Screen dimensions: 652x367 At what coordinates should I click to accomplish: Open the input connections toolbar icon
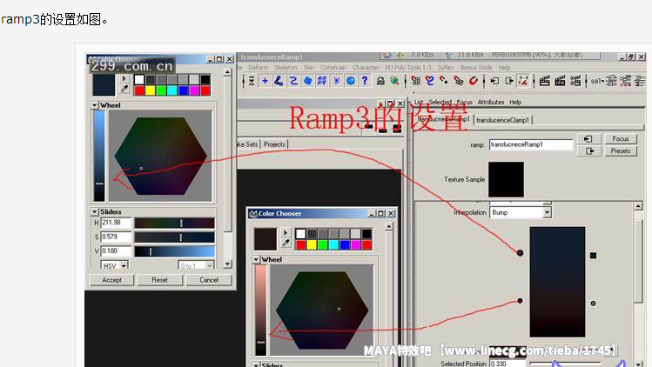pos(494,81)
